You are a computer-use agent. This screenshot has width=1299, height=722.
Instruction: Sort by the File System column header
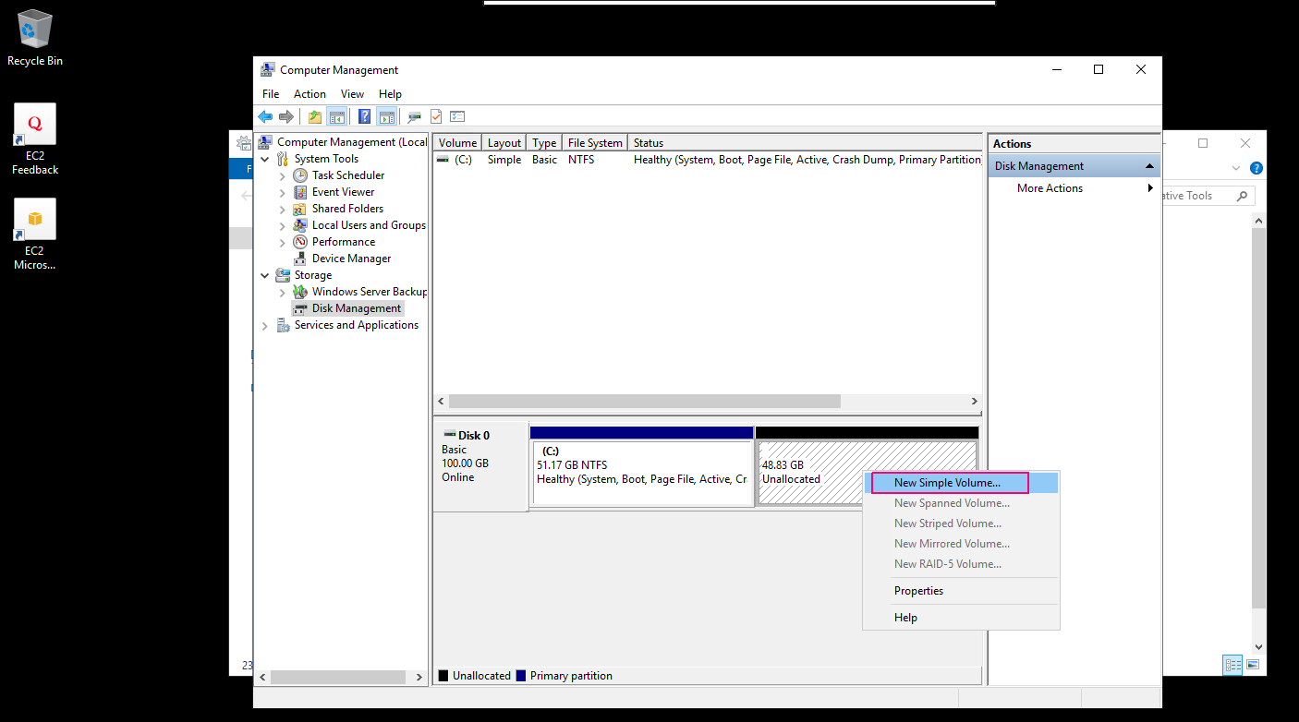click(x=595, y=143)
